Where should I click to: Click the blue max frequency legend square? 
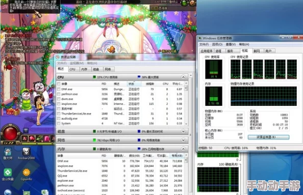[139, 77]
